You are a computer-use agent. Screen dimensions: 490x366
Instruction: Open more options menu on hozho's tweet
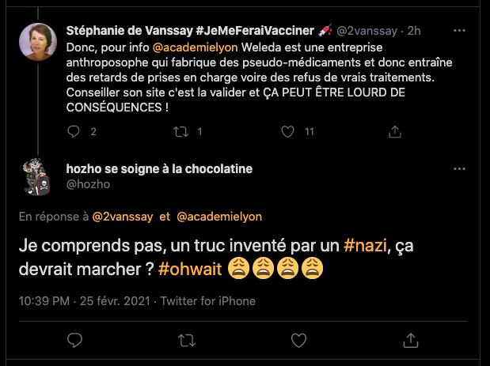pyautogui.click(x=459, y=170)
